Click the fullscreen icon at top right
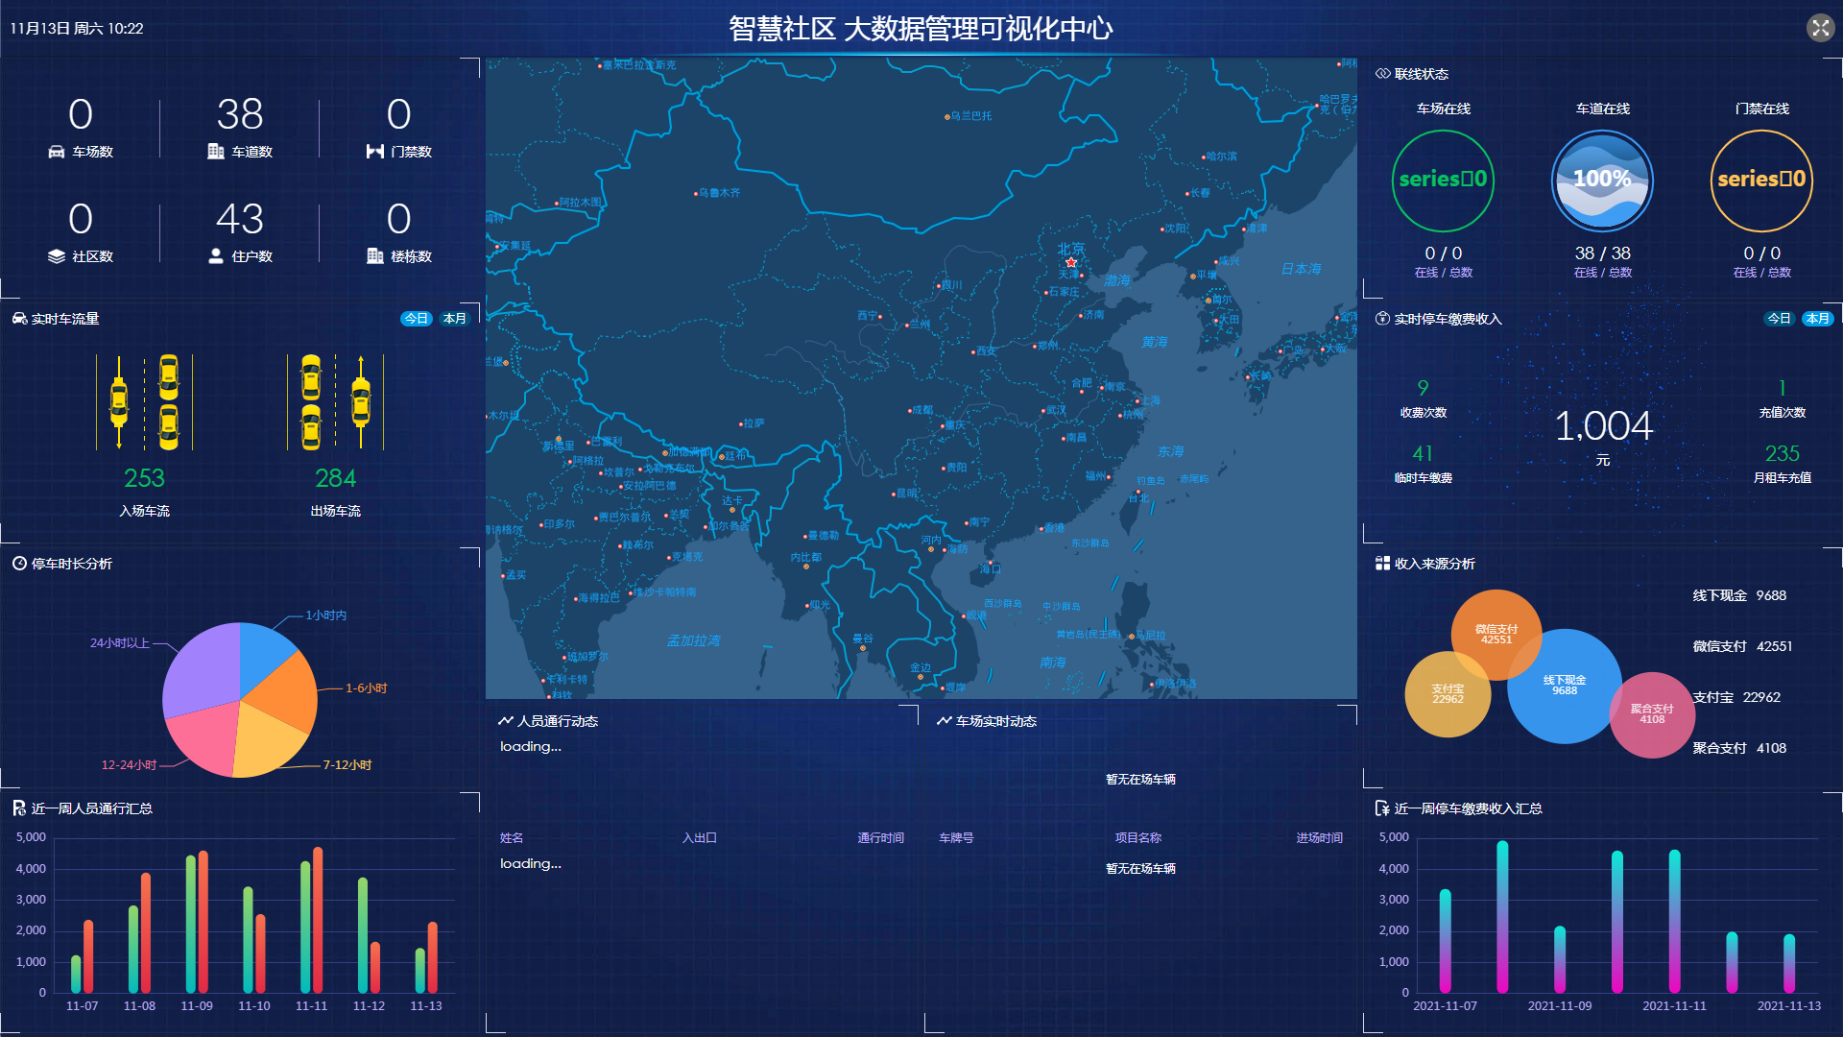Viewport: 1843px width, 1037px height. coord(1820,27)
